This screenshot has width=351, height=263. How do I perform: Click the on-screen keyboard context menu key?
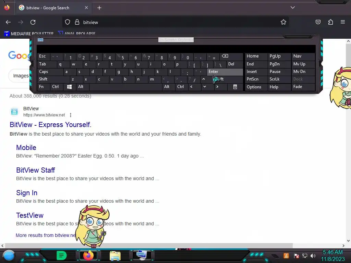(x=235, y=87)
